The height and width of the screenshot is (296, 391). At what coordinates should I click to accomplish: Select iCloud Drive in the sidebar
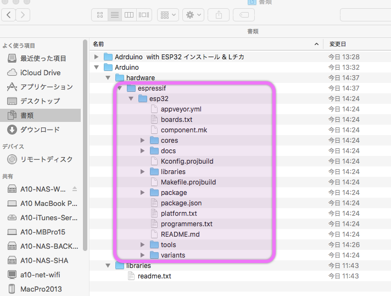pyautogui.click(x=40, y=72)
